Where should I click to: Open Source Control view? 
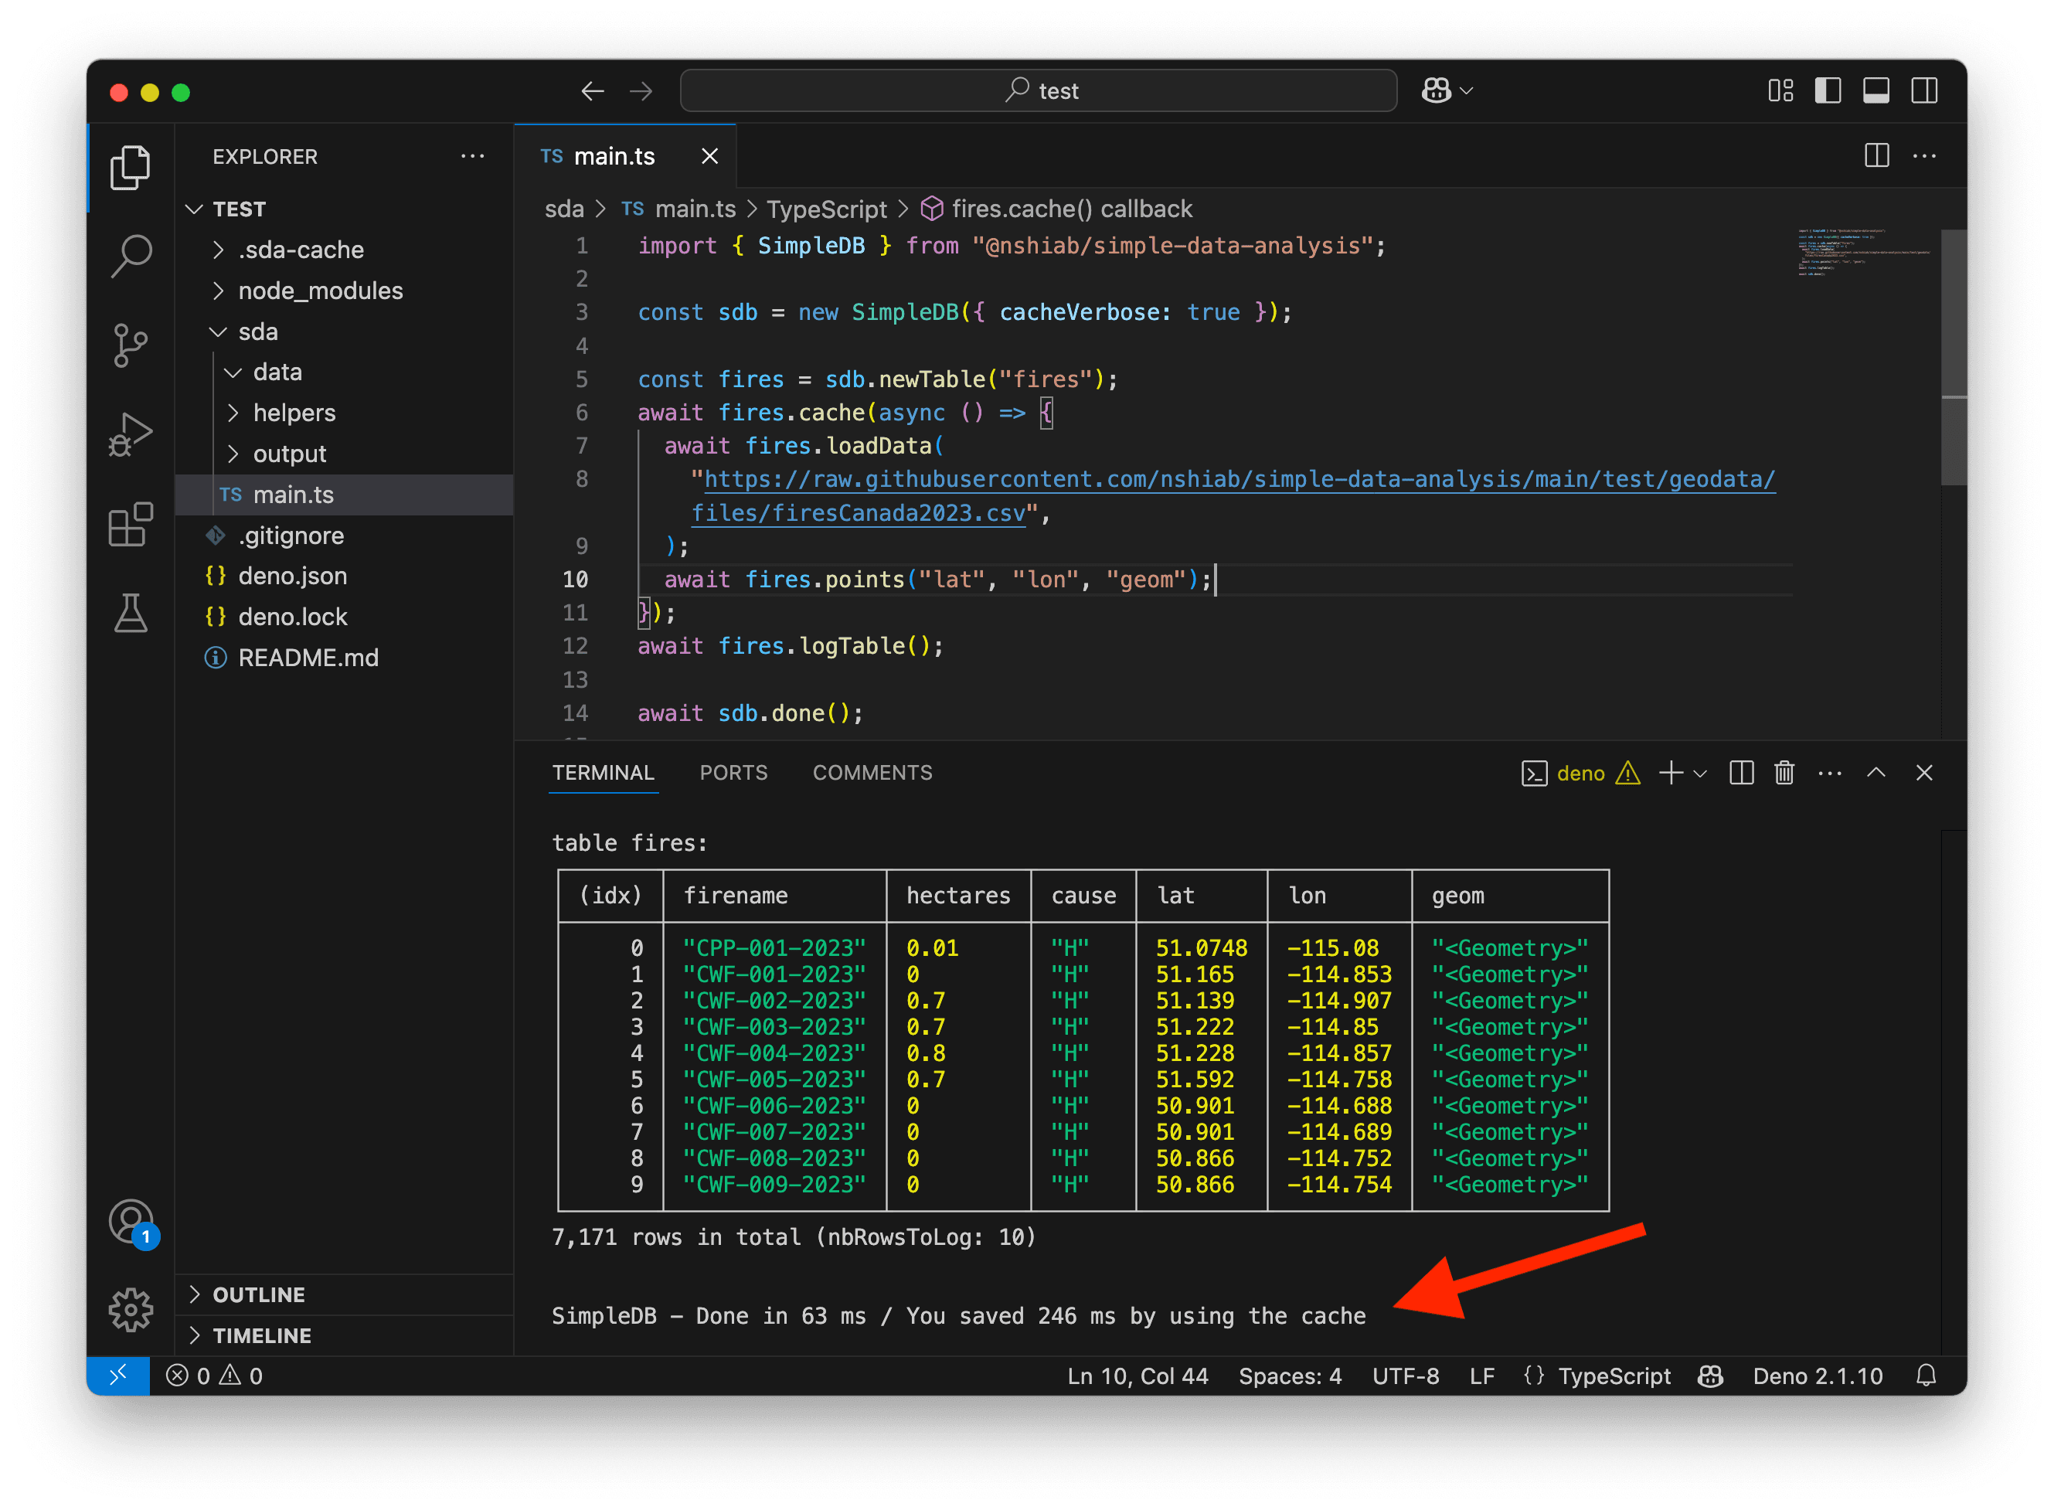click(130, 345)
